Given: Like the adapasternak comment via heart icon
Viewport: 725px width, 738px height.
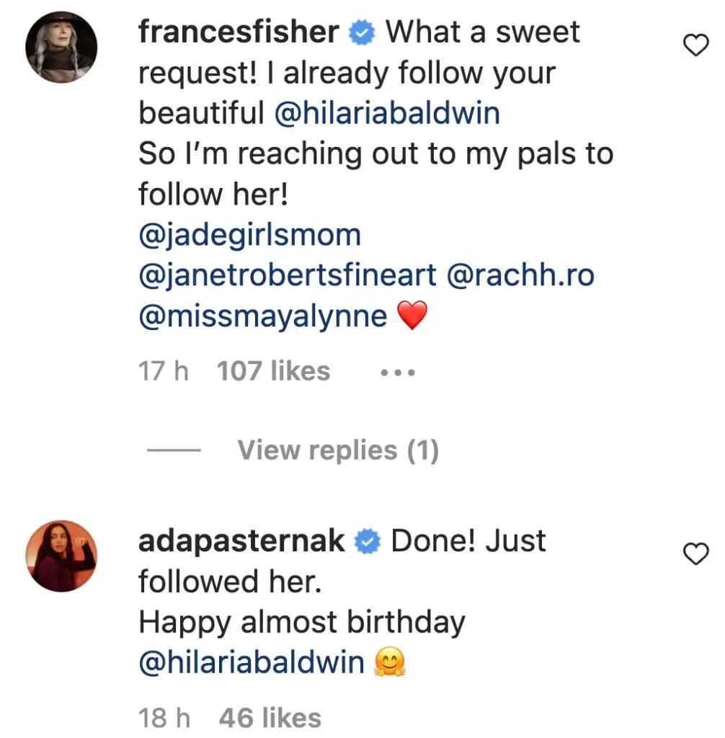Looking at the screenshot, I should pyautogui.click(x=695, y=554).
